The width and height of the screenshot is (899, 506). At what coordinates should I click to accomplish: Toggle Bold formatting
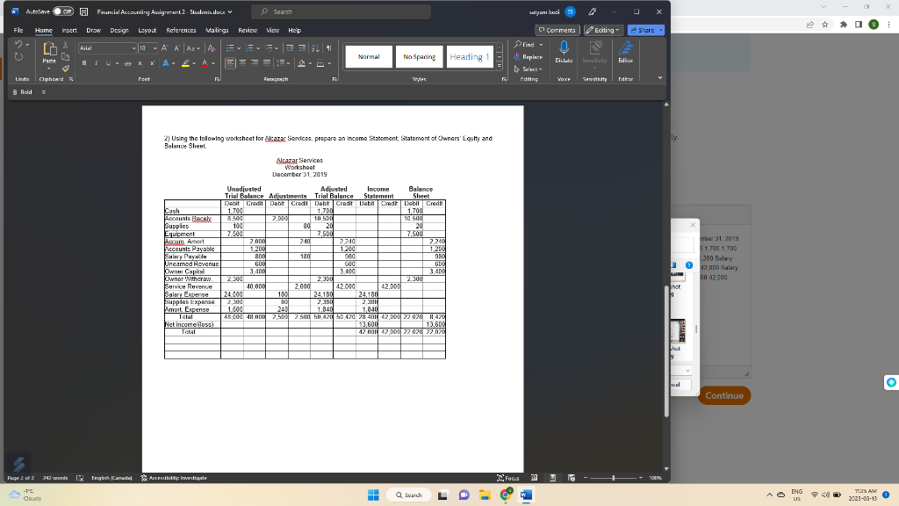(x=83, y=62)
